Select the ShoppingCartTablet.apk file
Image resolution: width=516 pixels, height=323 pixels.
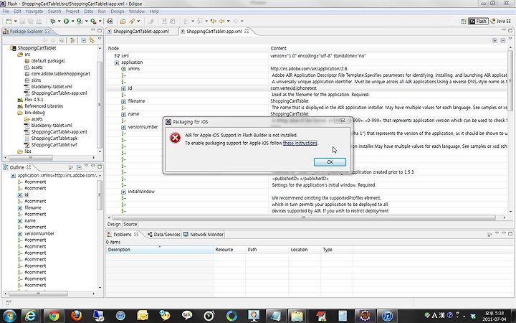(x=54, y=138)
